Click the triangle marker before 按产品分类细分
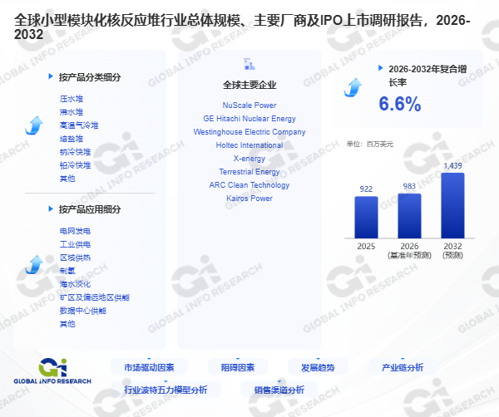The image size is (499, 417). [51, 76]
